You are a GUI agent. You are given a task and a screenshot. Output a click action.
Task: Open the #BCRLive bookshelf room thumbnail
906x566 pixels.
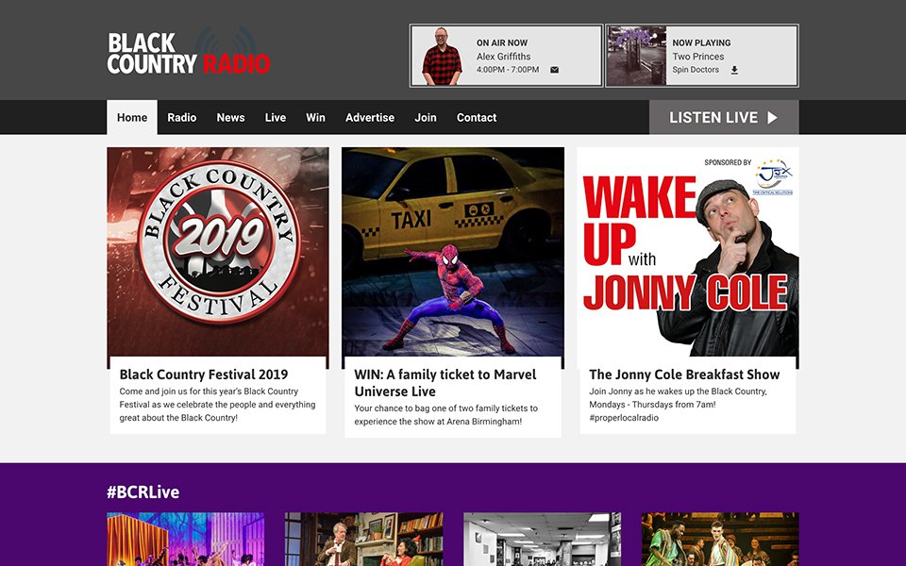(364, 539)
